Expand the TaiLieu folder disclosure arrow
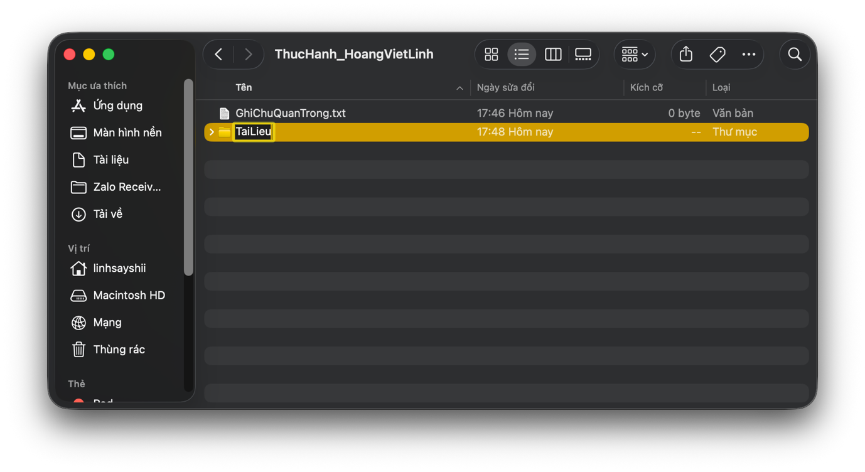Viewport: 865px width, 472px height. pos(212,132)
